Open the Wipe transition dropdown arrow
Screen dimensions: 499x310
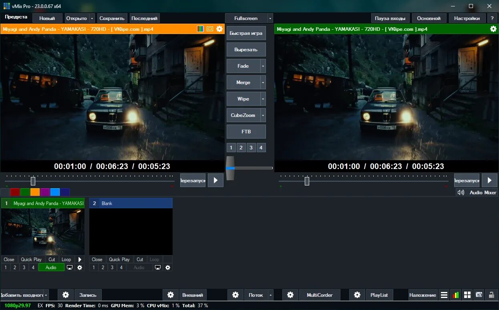(263, 99)
